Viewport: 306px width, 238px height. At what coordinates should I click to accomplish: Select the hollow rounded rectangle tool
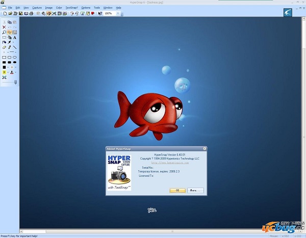pos(9,58)
